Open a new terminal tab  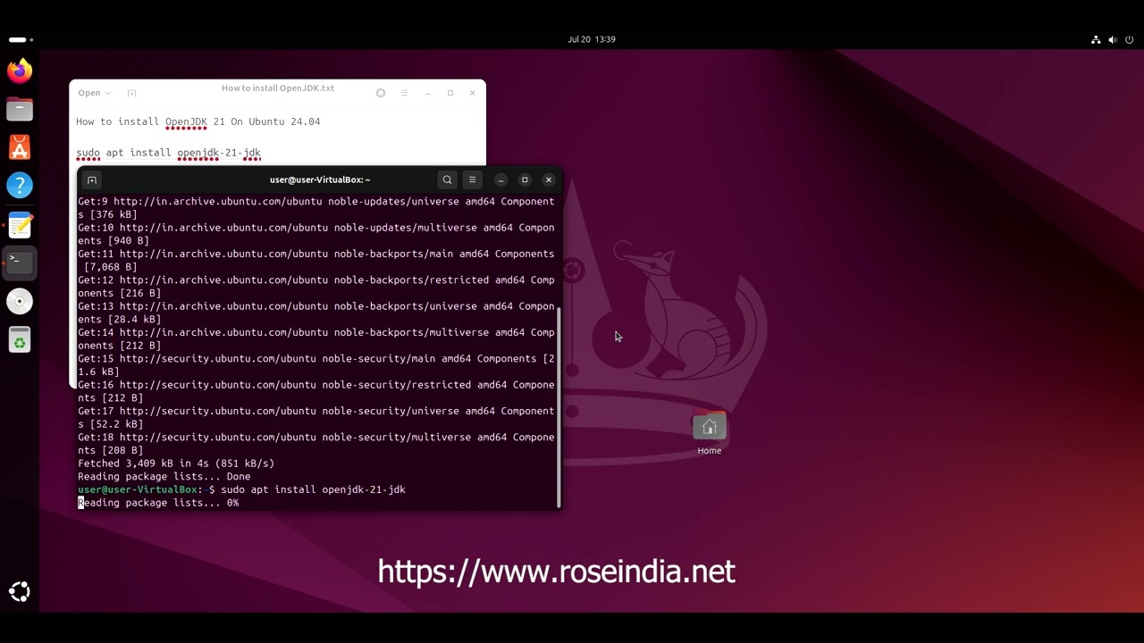(91, 180)
